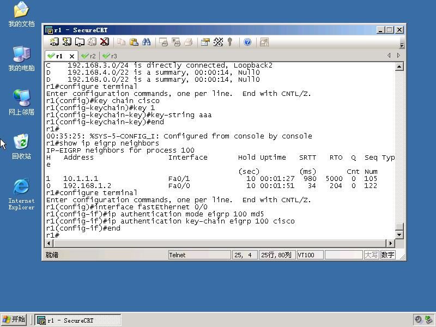Image resolution: width=436 pixels, height=327 pixels.
Task: Open Help blue question icon
Action: tap(247, 42)
